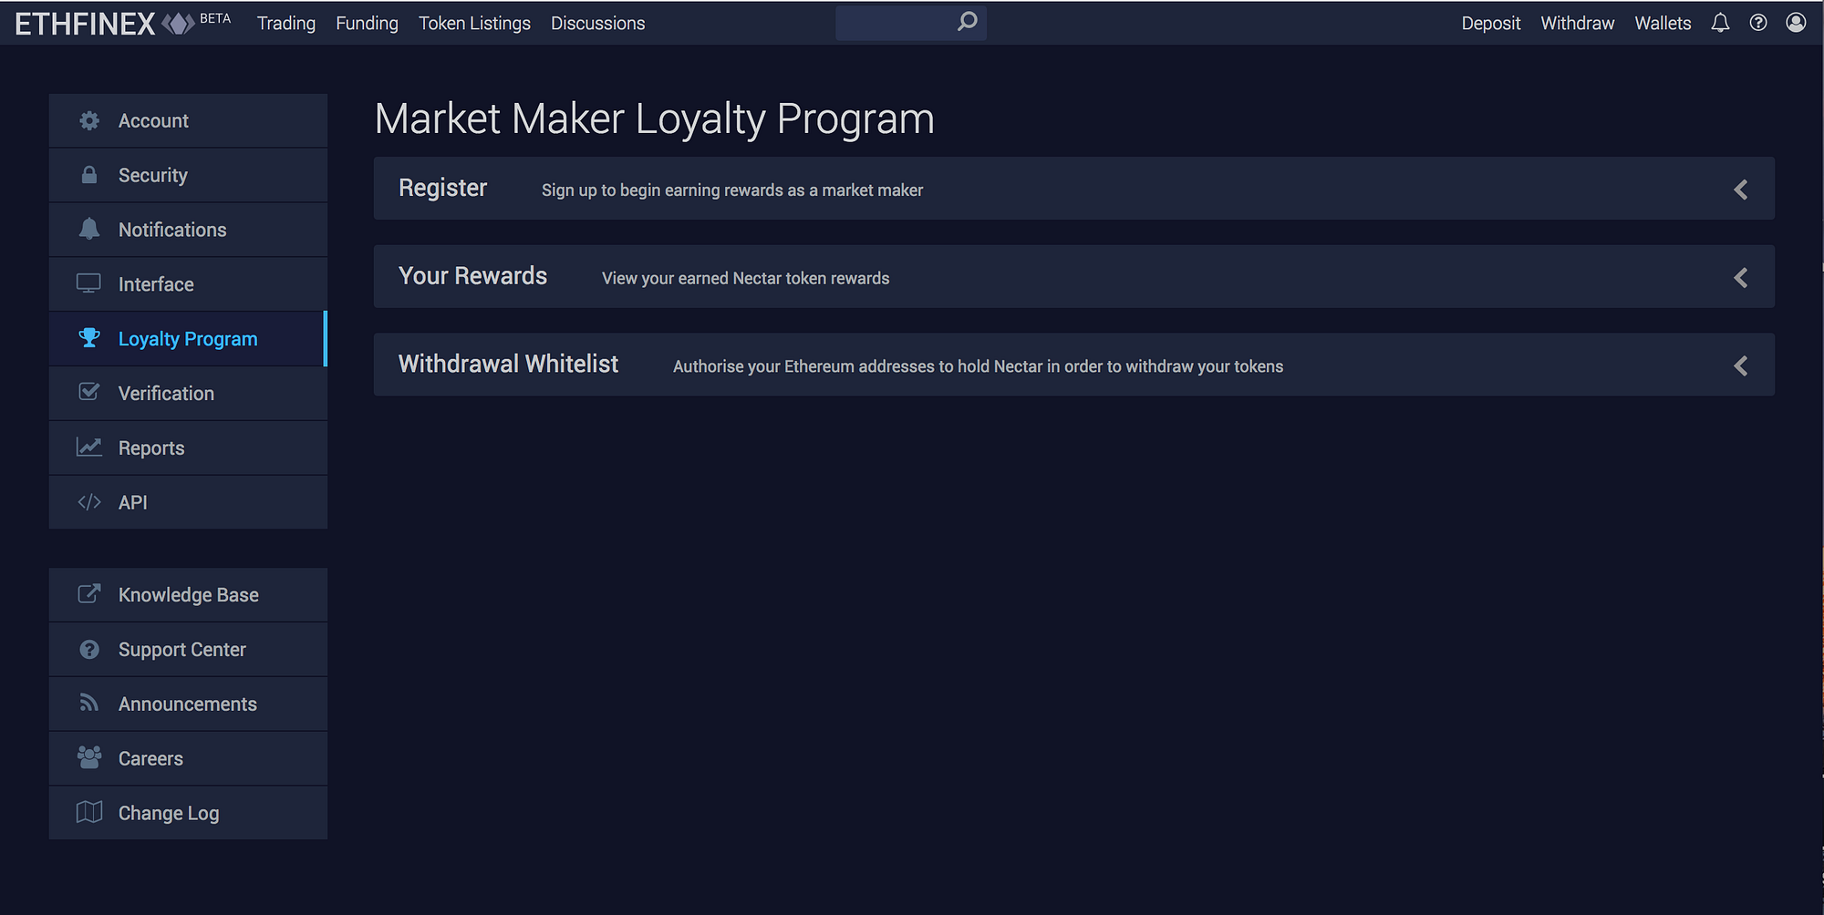Click the Reports chart icon

89,447
